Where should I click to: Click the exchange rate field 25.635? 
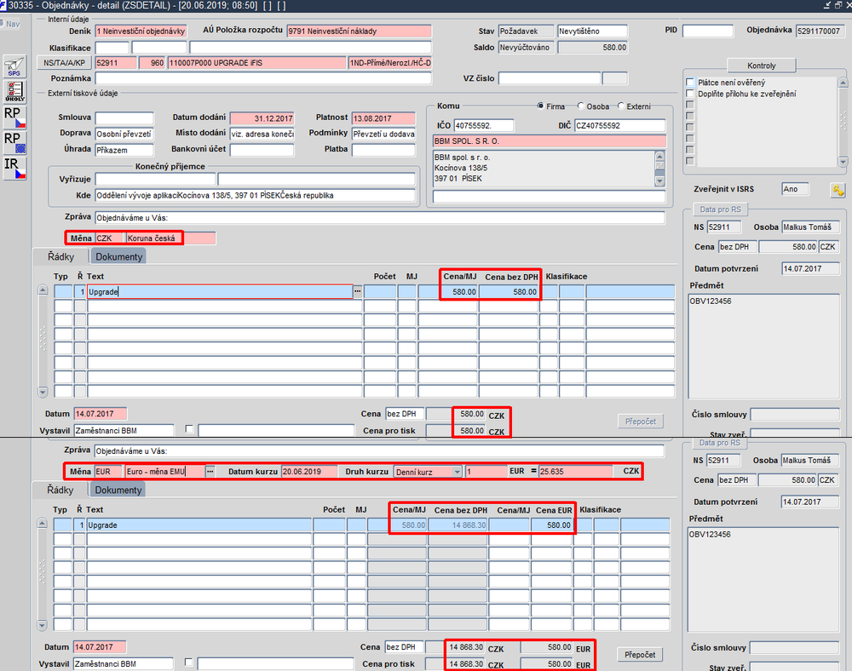coord(575,471)
